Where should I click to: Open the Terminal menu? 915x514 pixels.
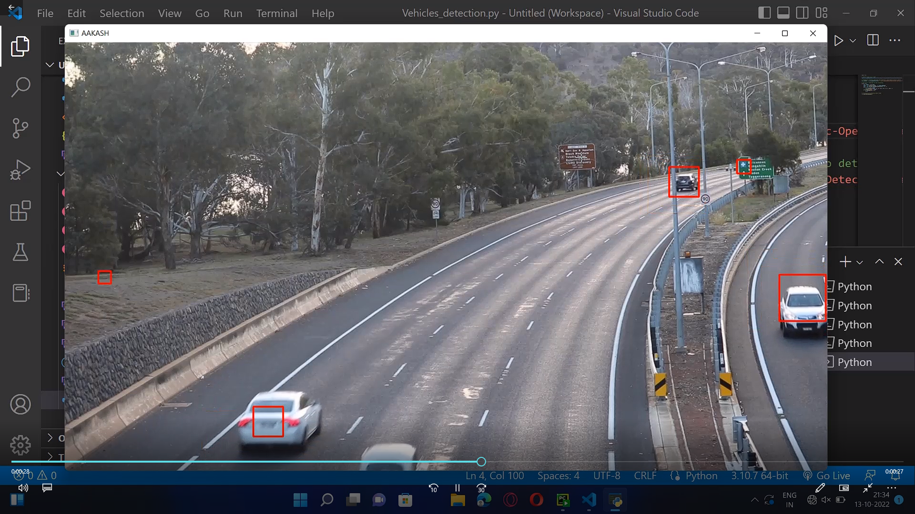276,13
